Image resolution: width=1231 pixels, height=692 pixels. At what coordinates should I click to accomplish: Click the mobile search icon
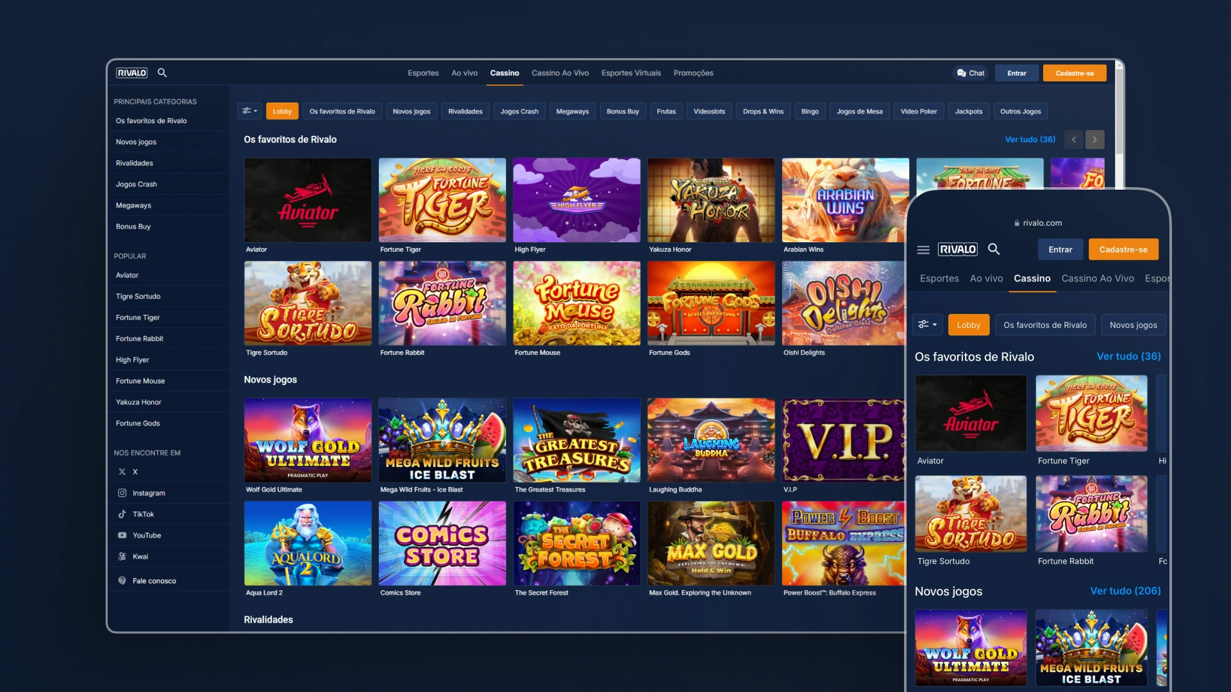point(995,249)
